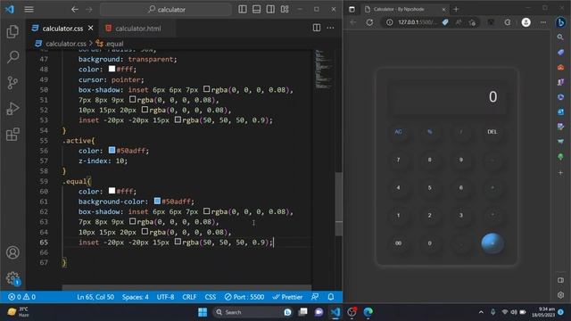The height and width of the screenshot is (321, 571).
Task: Close the calculator.css tab
Action: coord(91,28)
